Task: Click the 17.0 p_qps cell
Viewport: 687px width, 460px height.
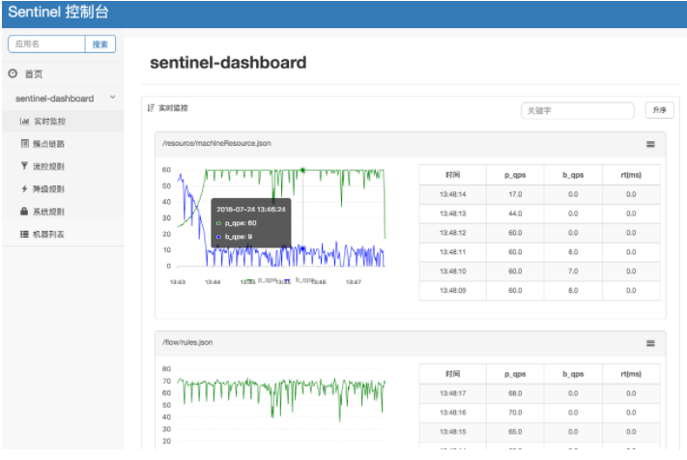Action: (x=515, y=194)
